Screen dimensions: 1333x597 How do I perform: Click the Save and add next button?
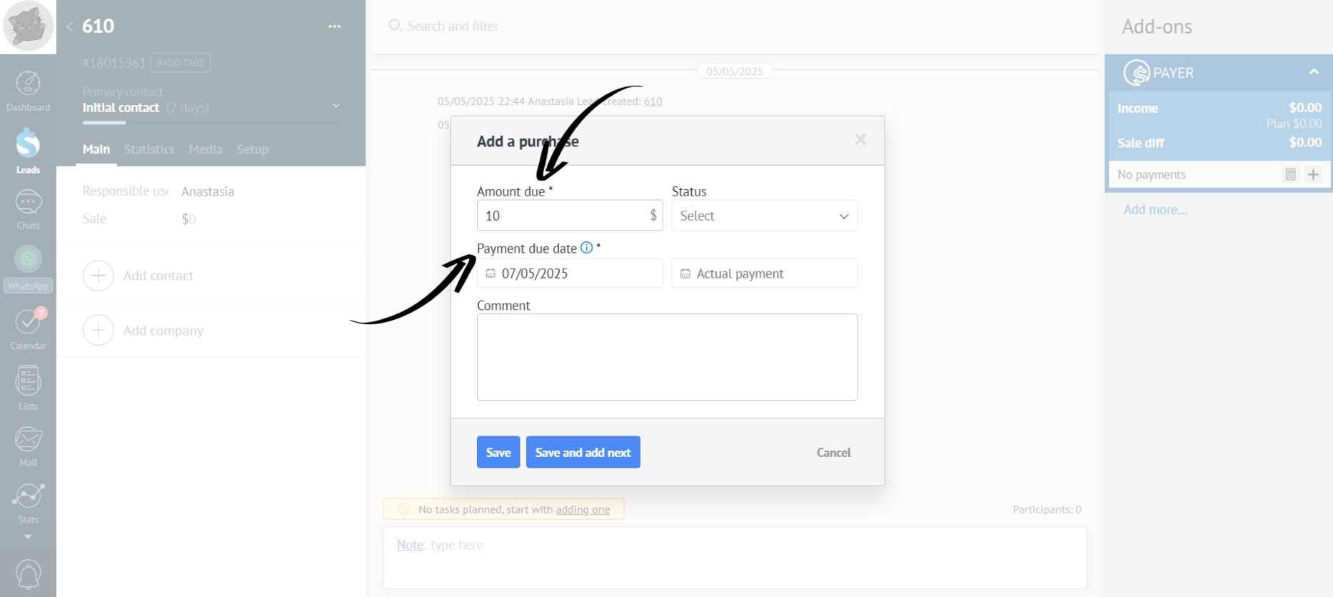pos(583,452)
